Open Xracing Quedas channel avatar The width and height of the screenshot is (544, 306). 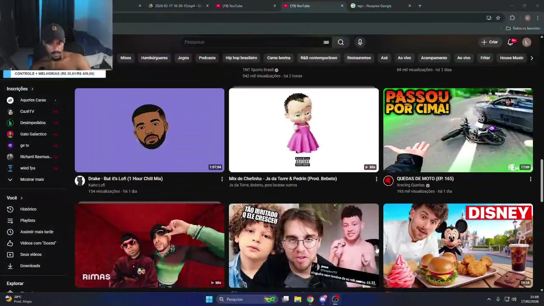(388, 181)
